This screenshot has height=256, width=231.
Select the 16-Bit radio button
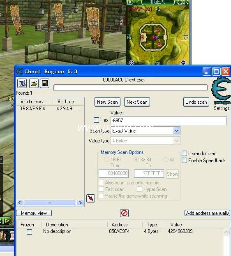click(x=106, y=159)
